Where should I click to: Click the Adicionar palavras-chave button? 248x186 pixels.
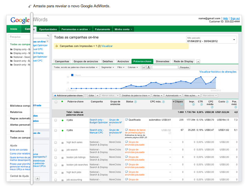(x=68, y=95)
